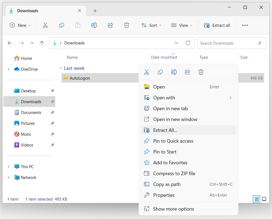This screenshot has height=219, width=272.
Task: Click the pin icon next to Music
Action: coord(52,134)
